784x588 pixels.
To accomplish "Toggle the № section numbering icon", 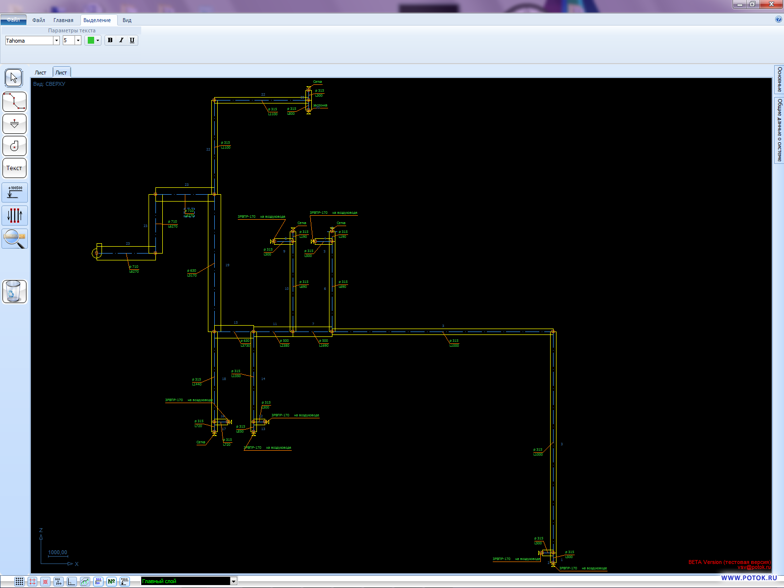I will click(x=112, y=581).
